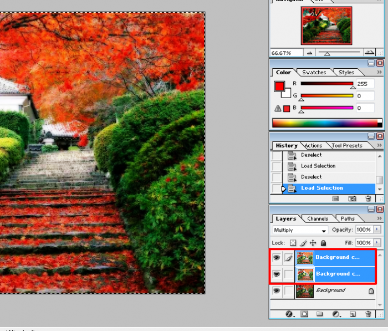The image size is (388, 331).
Task: Click the B value input field
Action: pyautogui.click(x=365, y=108)
